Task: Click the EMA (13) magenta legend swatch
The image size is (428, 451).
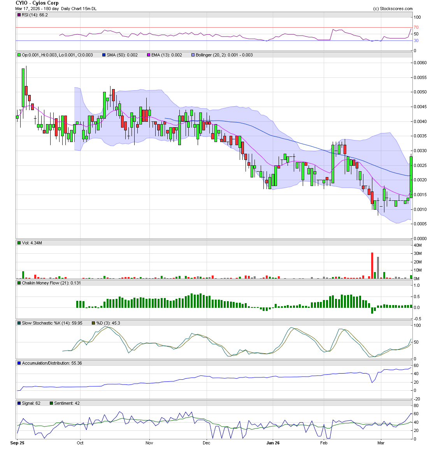Action: [x=149, y=55]
